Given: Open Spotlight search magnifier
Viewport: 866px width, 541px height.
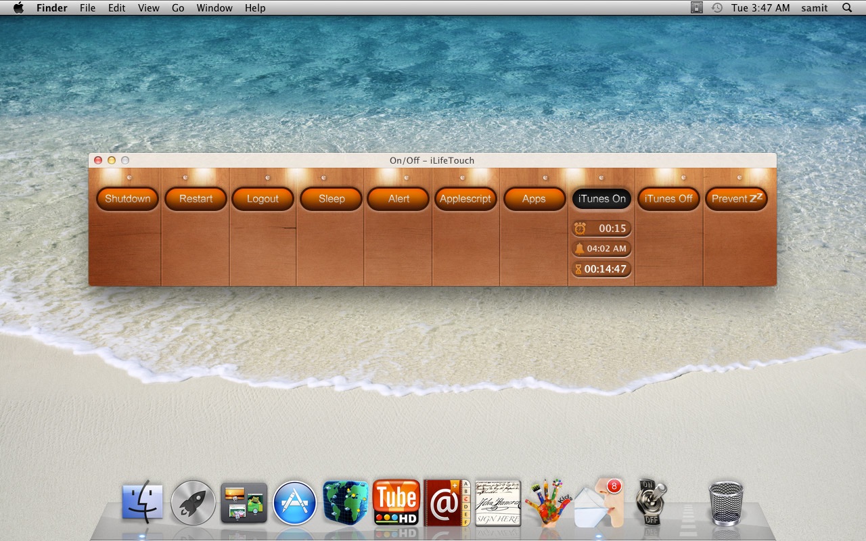Looking at the screenshot, I should click(847, 8).
